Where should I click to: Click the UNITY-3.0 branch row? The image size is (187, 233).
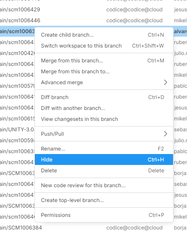17,130
